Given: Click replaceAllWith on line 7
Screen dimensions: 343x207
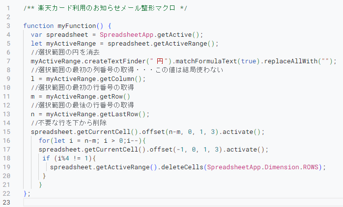Looking at the screenshot, I should [x=291, y=61].
